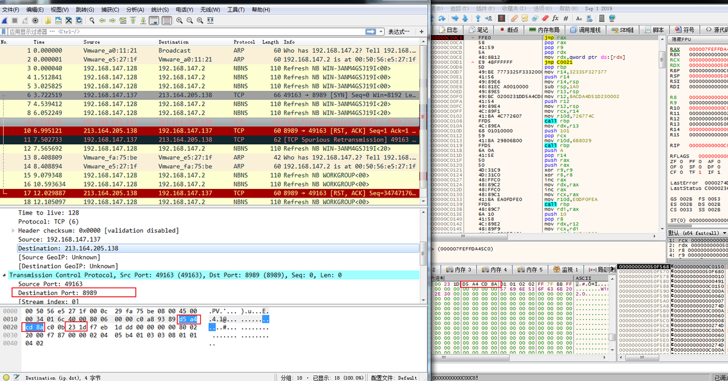
Task: Switch to SEH链 tab
Action: tap(622, 30)
